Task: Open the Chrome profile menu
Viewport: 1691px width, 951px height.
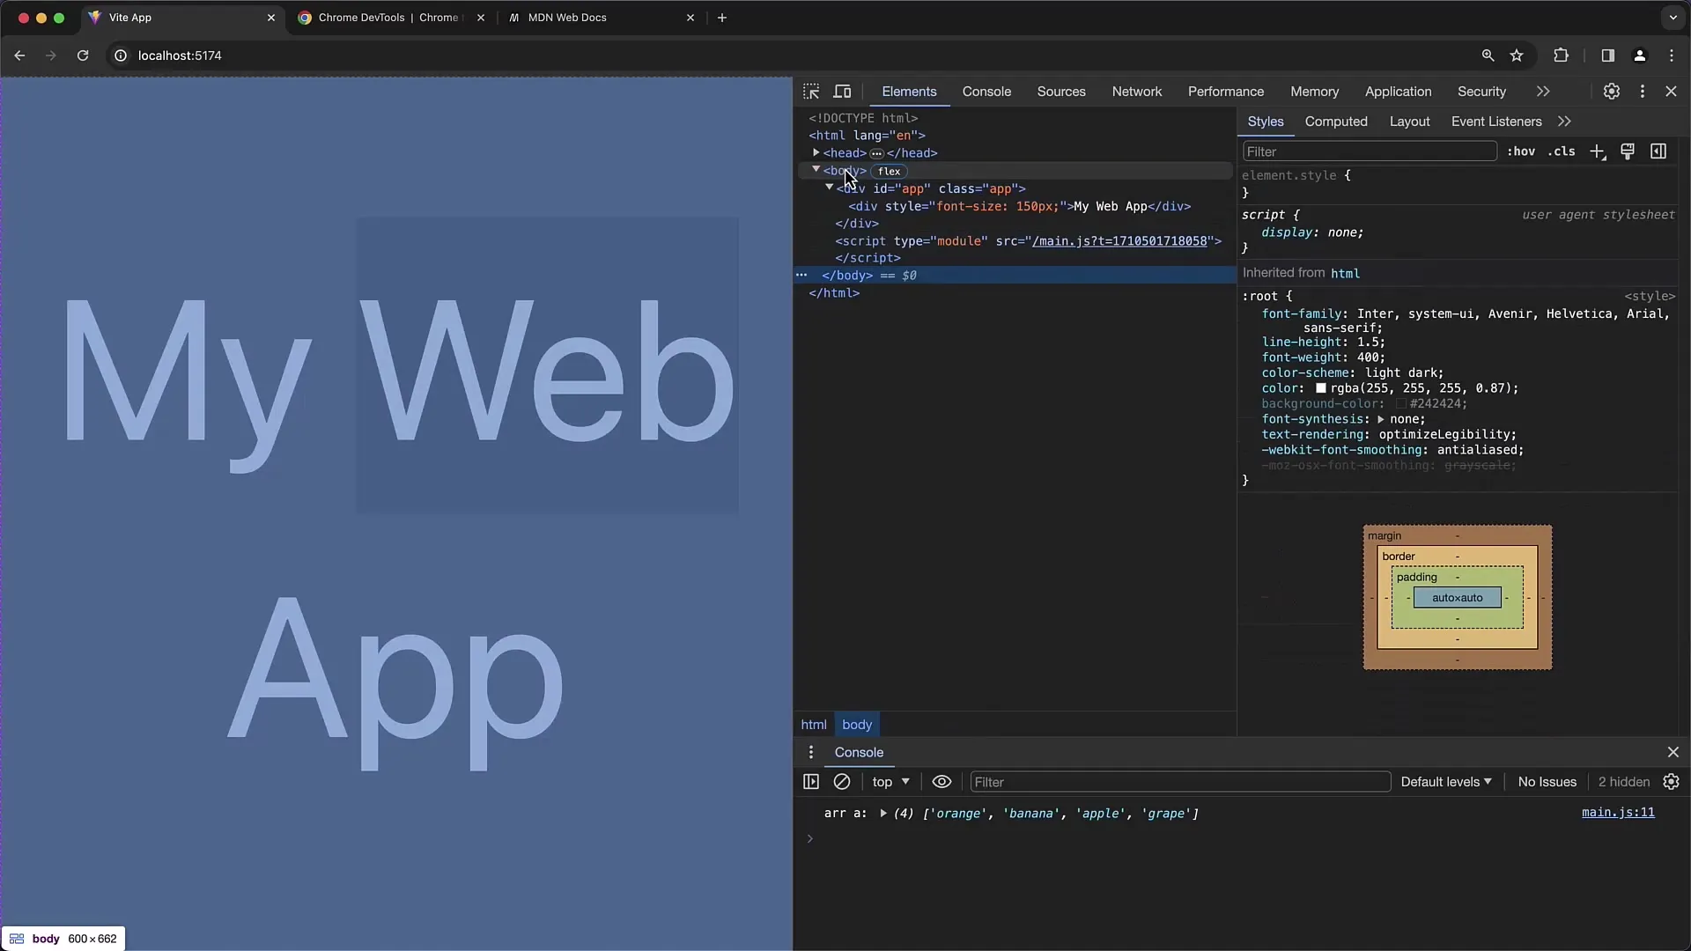Action: [1640, 55]
